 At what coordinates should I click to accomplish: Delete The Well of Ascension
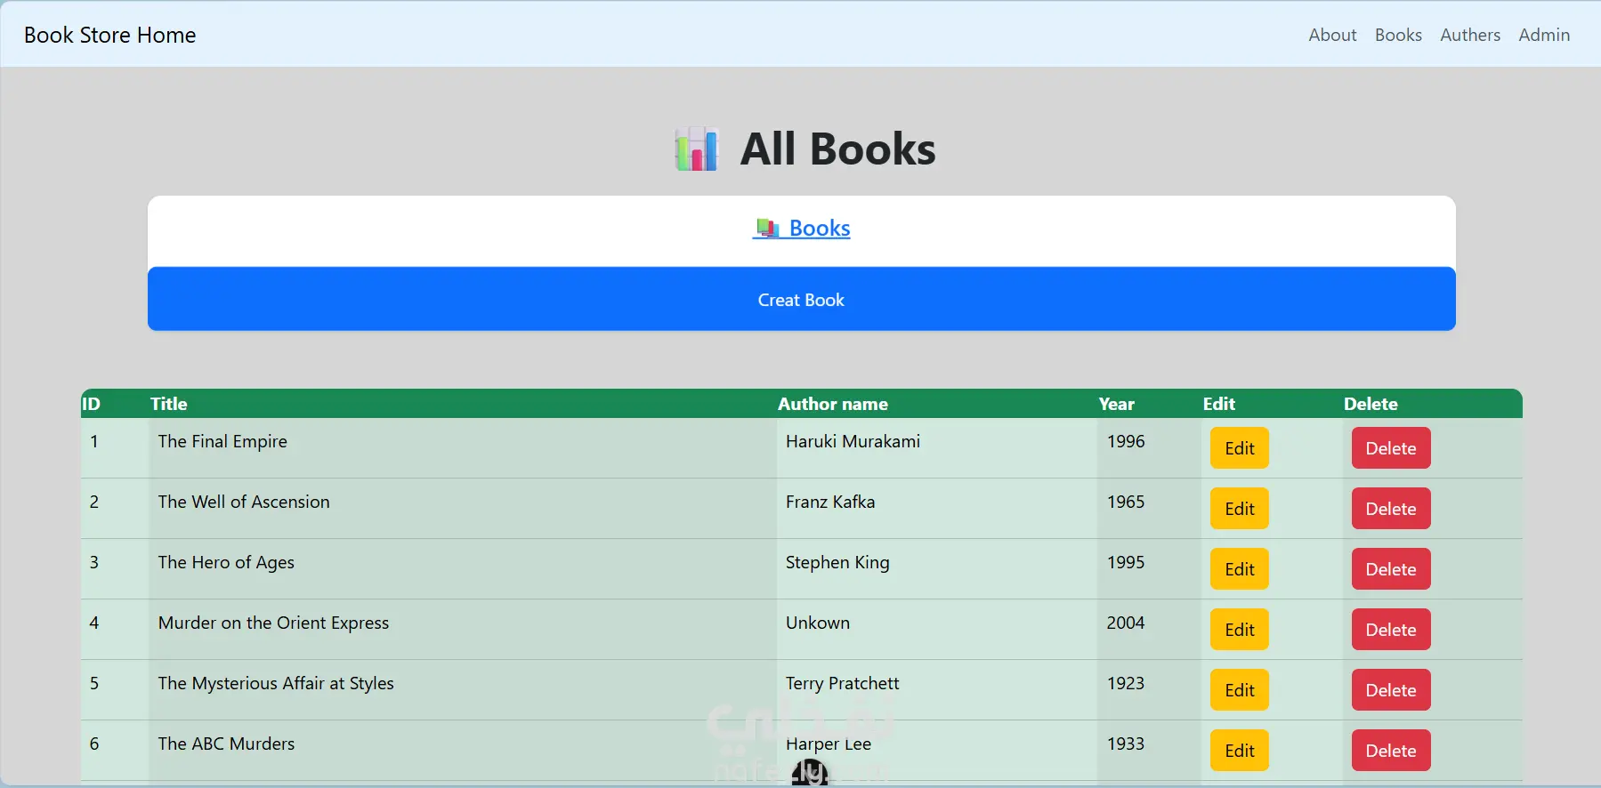[1391, 509]
